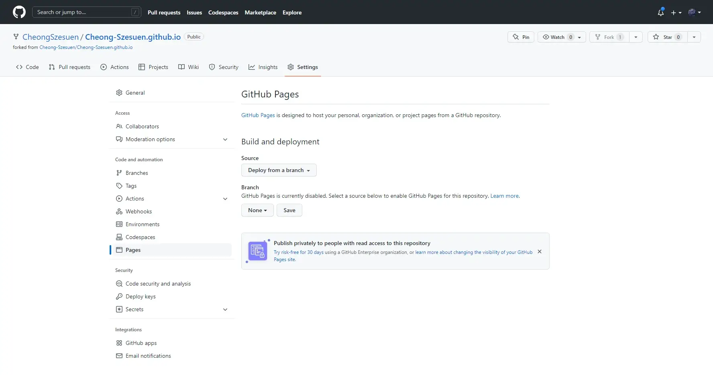The width and height of the screenshot is (713, 375).
Task: Click the Save button
Action: pyautogui.click(x=289, y=210)
